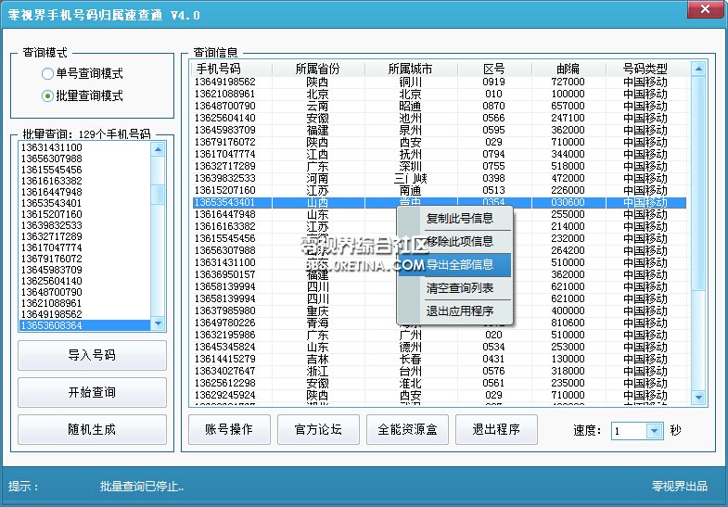Image resolution: width=728 pixels, height=507 pixels.
Task: Click 随机生成 to generate numbers
Action: (92, 429)
